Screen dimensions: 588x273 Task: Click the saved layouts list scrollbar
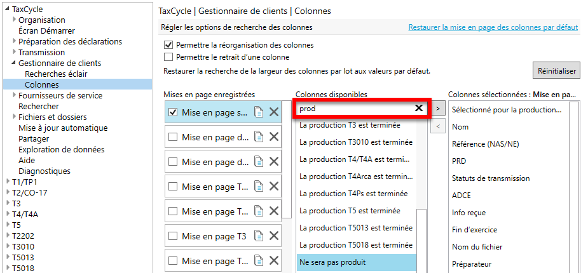(x=287, y=159)
